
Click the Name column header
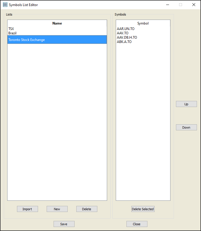click(57, 23)
